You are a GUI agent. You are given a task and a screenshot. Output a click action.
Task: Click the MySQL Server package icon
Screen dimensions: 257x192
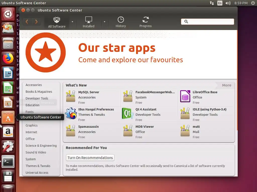71,96
